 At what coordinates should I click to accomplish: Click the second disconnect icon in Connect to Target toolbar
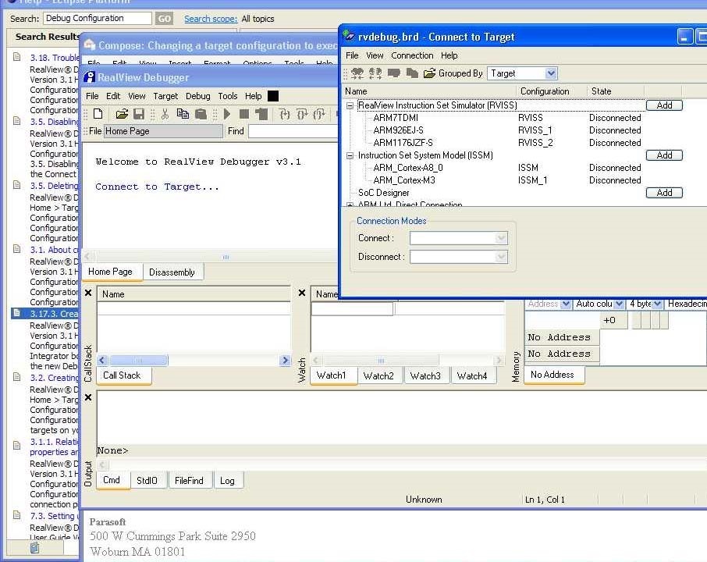[375, 73]
